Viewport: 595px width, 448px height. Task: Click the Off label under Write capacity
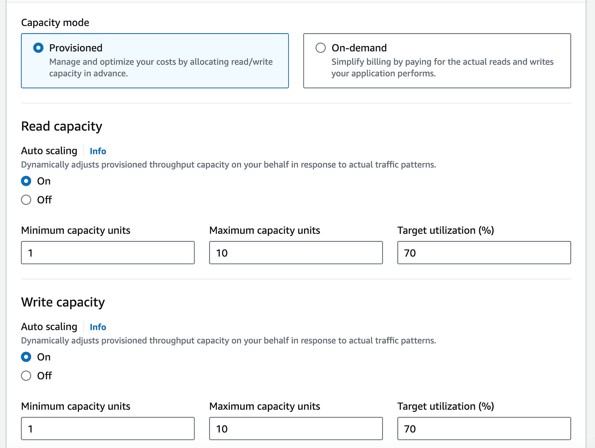45,376
